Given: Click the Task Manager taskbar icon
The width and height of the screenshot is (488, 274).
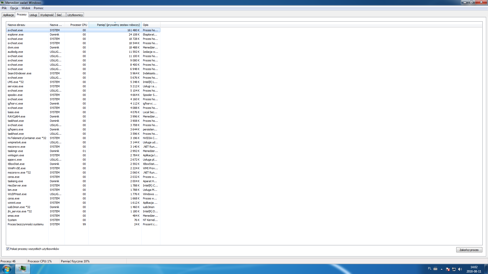Looking at the screenshot, I should click(x=23, y=269).
